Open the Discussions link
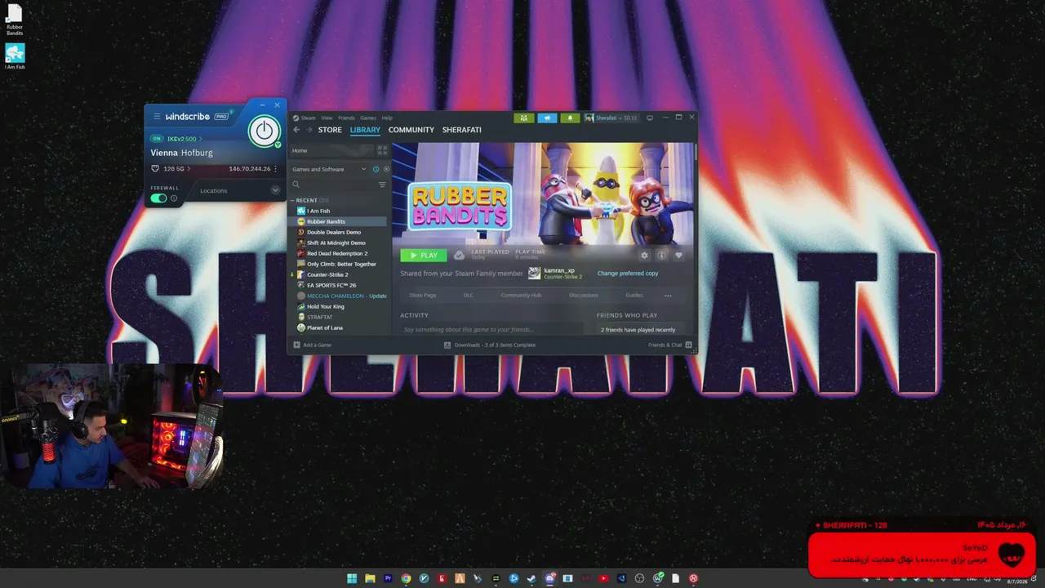This screenshot has width=1045, height=588. point(584,296)
